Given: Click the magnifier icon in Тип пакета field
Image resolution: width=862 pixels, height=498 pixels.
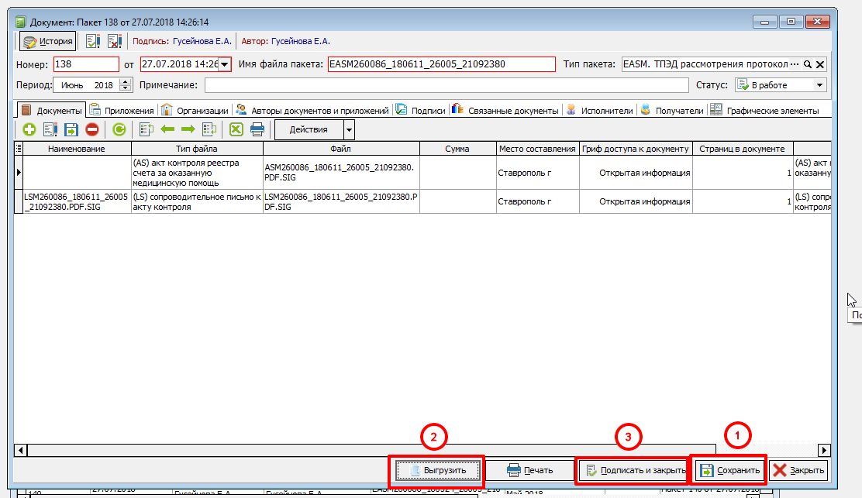Looking at the screenshot, I should pyautogui.click(x=807, y=64).
